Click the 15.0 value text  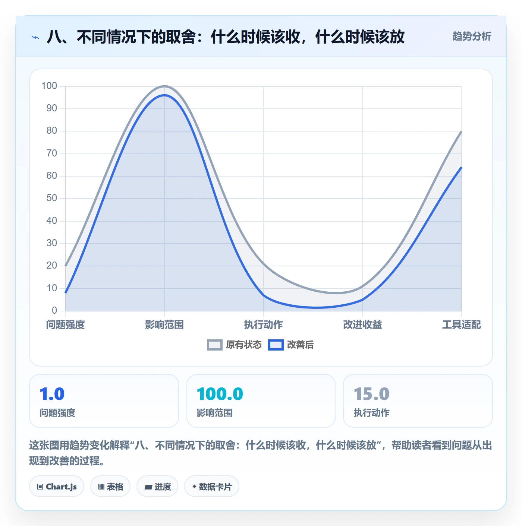click(x=371, y=394)
